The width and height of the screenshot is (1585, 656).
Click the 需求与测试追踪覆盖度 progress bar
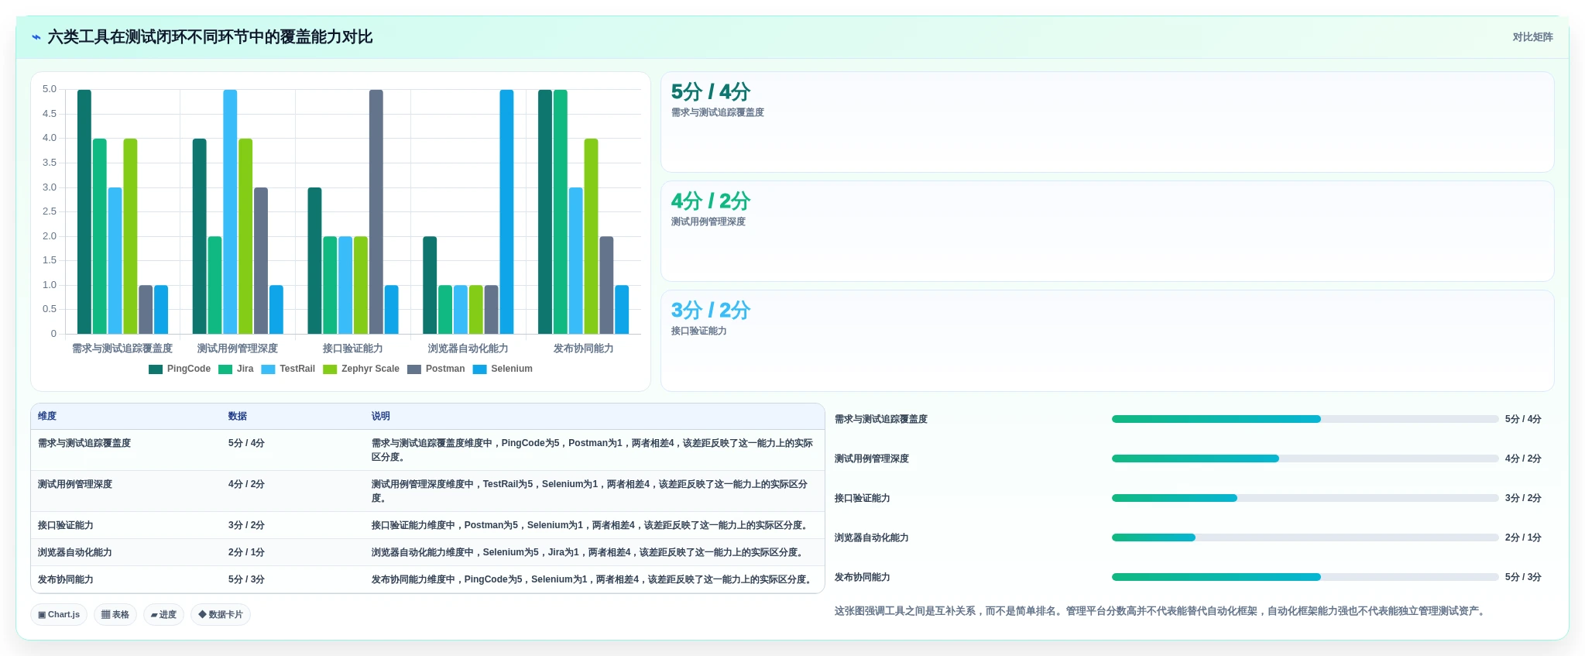1305,419
